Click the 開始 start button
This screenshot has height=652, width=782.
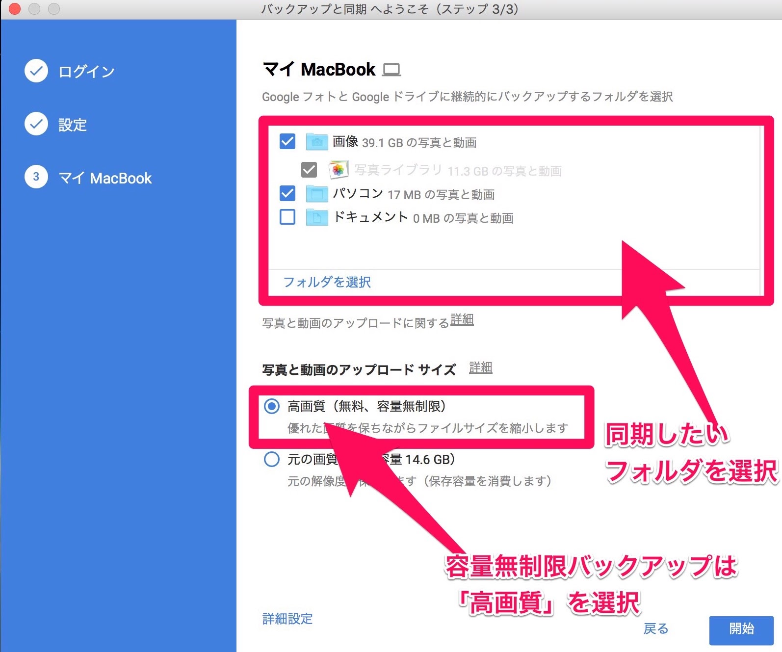point(741,630)
